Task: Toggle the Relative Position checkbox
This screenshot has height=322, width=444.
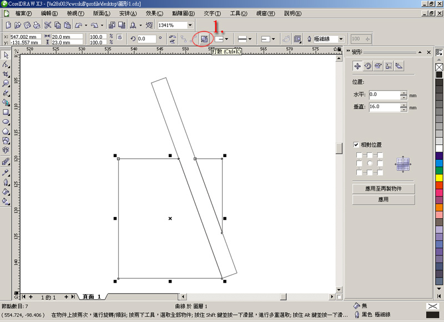Action: pyautogui.click(x=356, y=145)
